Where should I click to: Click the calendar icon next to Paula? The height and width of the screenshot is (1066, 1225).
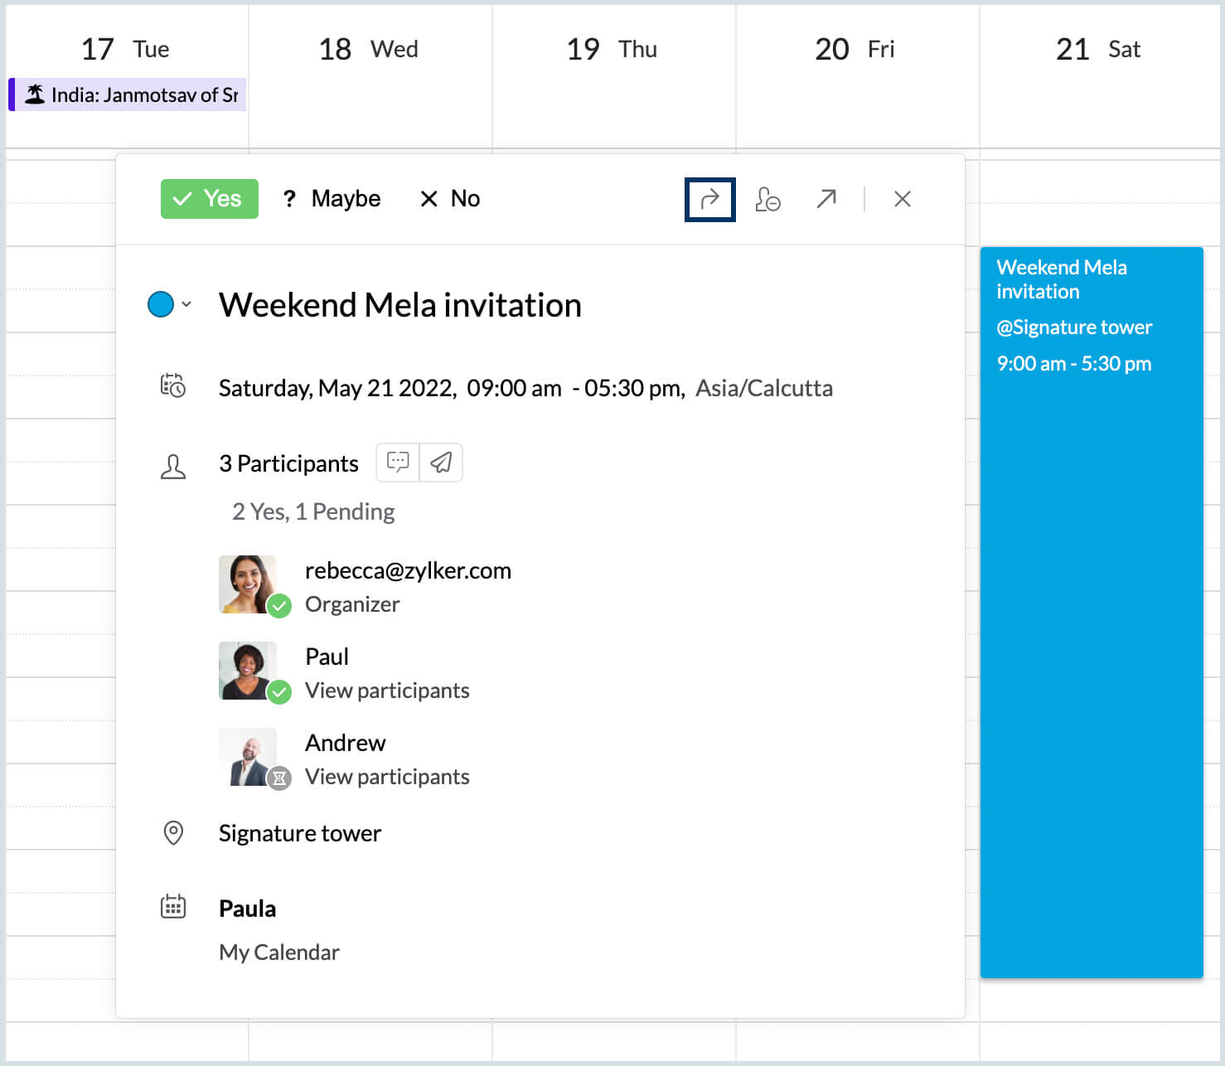tap(173, 907)
